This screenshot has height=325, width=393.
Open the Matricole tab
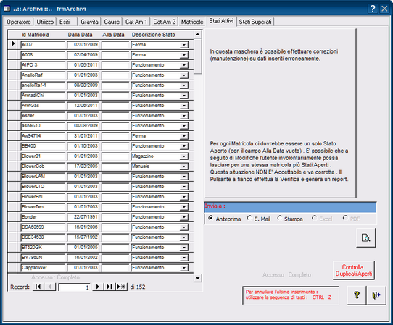click(x=192, y=22)
